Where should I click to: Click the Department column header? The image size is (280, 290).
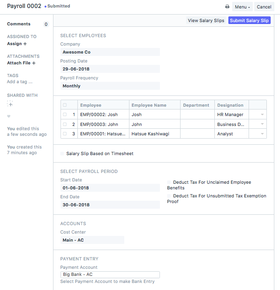point(197,105)
